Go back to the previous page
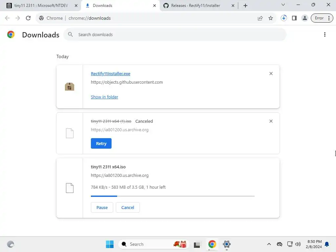 (7, 18)
